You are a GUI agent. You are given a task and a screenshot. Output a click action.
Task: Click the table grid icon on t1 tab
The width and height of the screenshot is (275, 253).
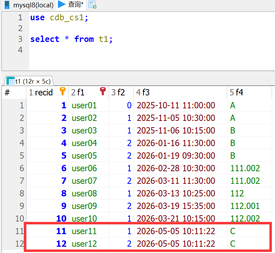click(10, 81)
